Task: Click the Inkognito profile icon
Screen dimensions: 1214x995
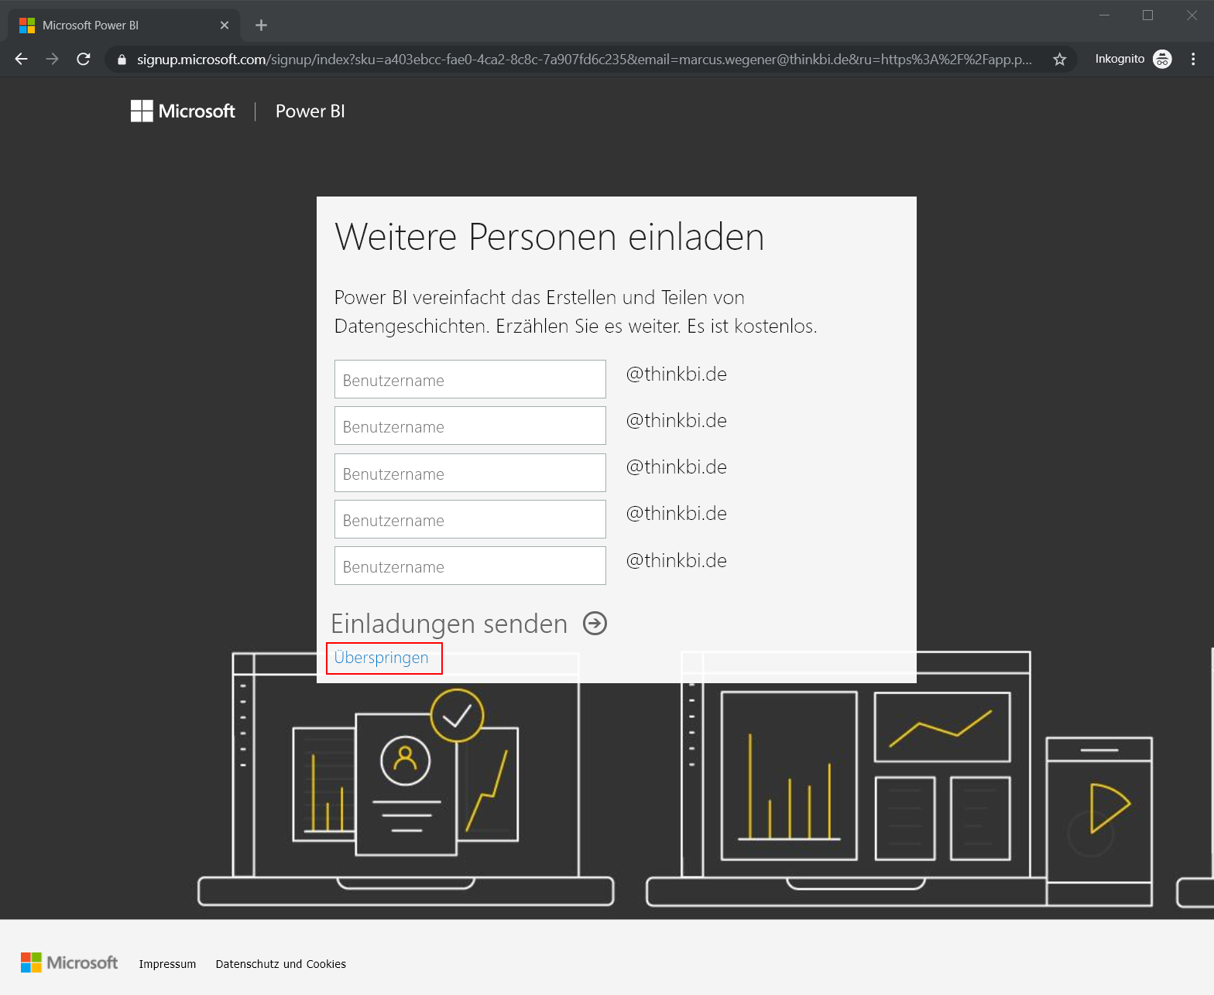Action: click(x=1162, y=59)
